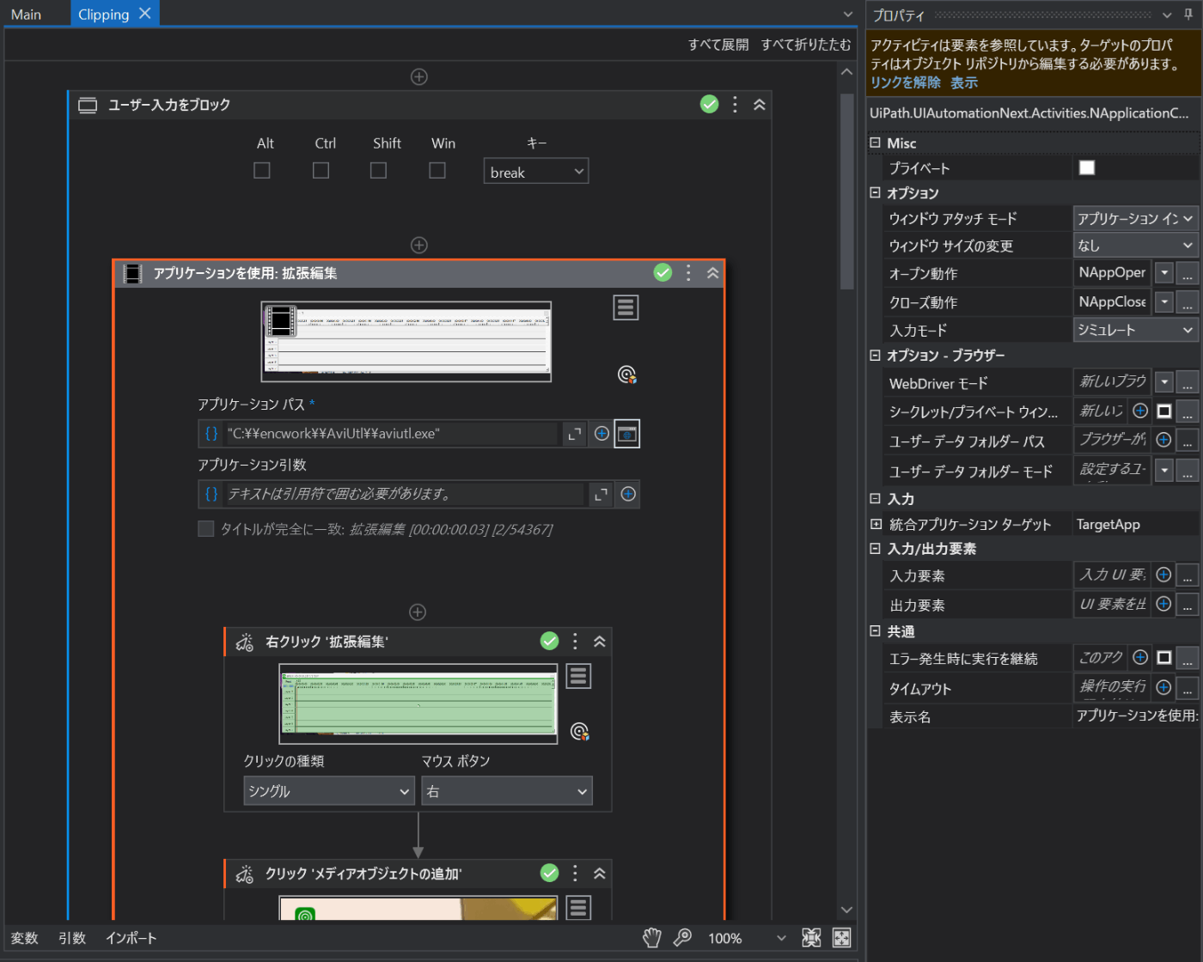Switch to the Main tab
Screen dimensions: 1203x962
click(x=27, y=14)
